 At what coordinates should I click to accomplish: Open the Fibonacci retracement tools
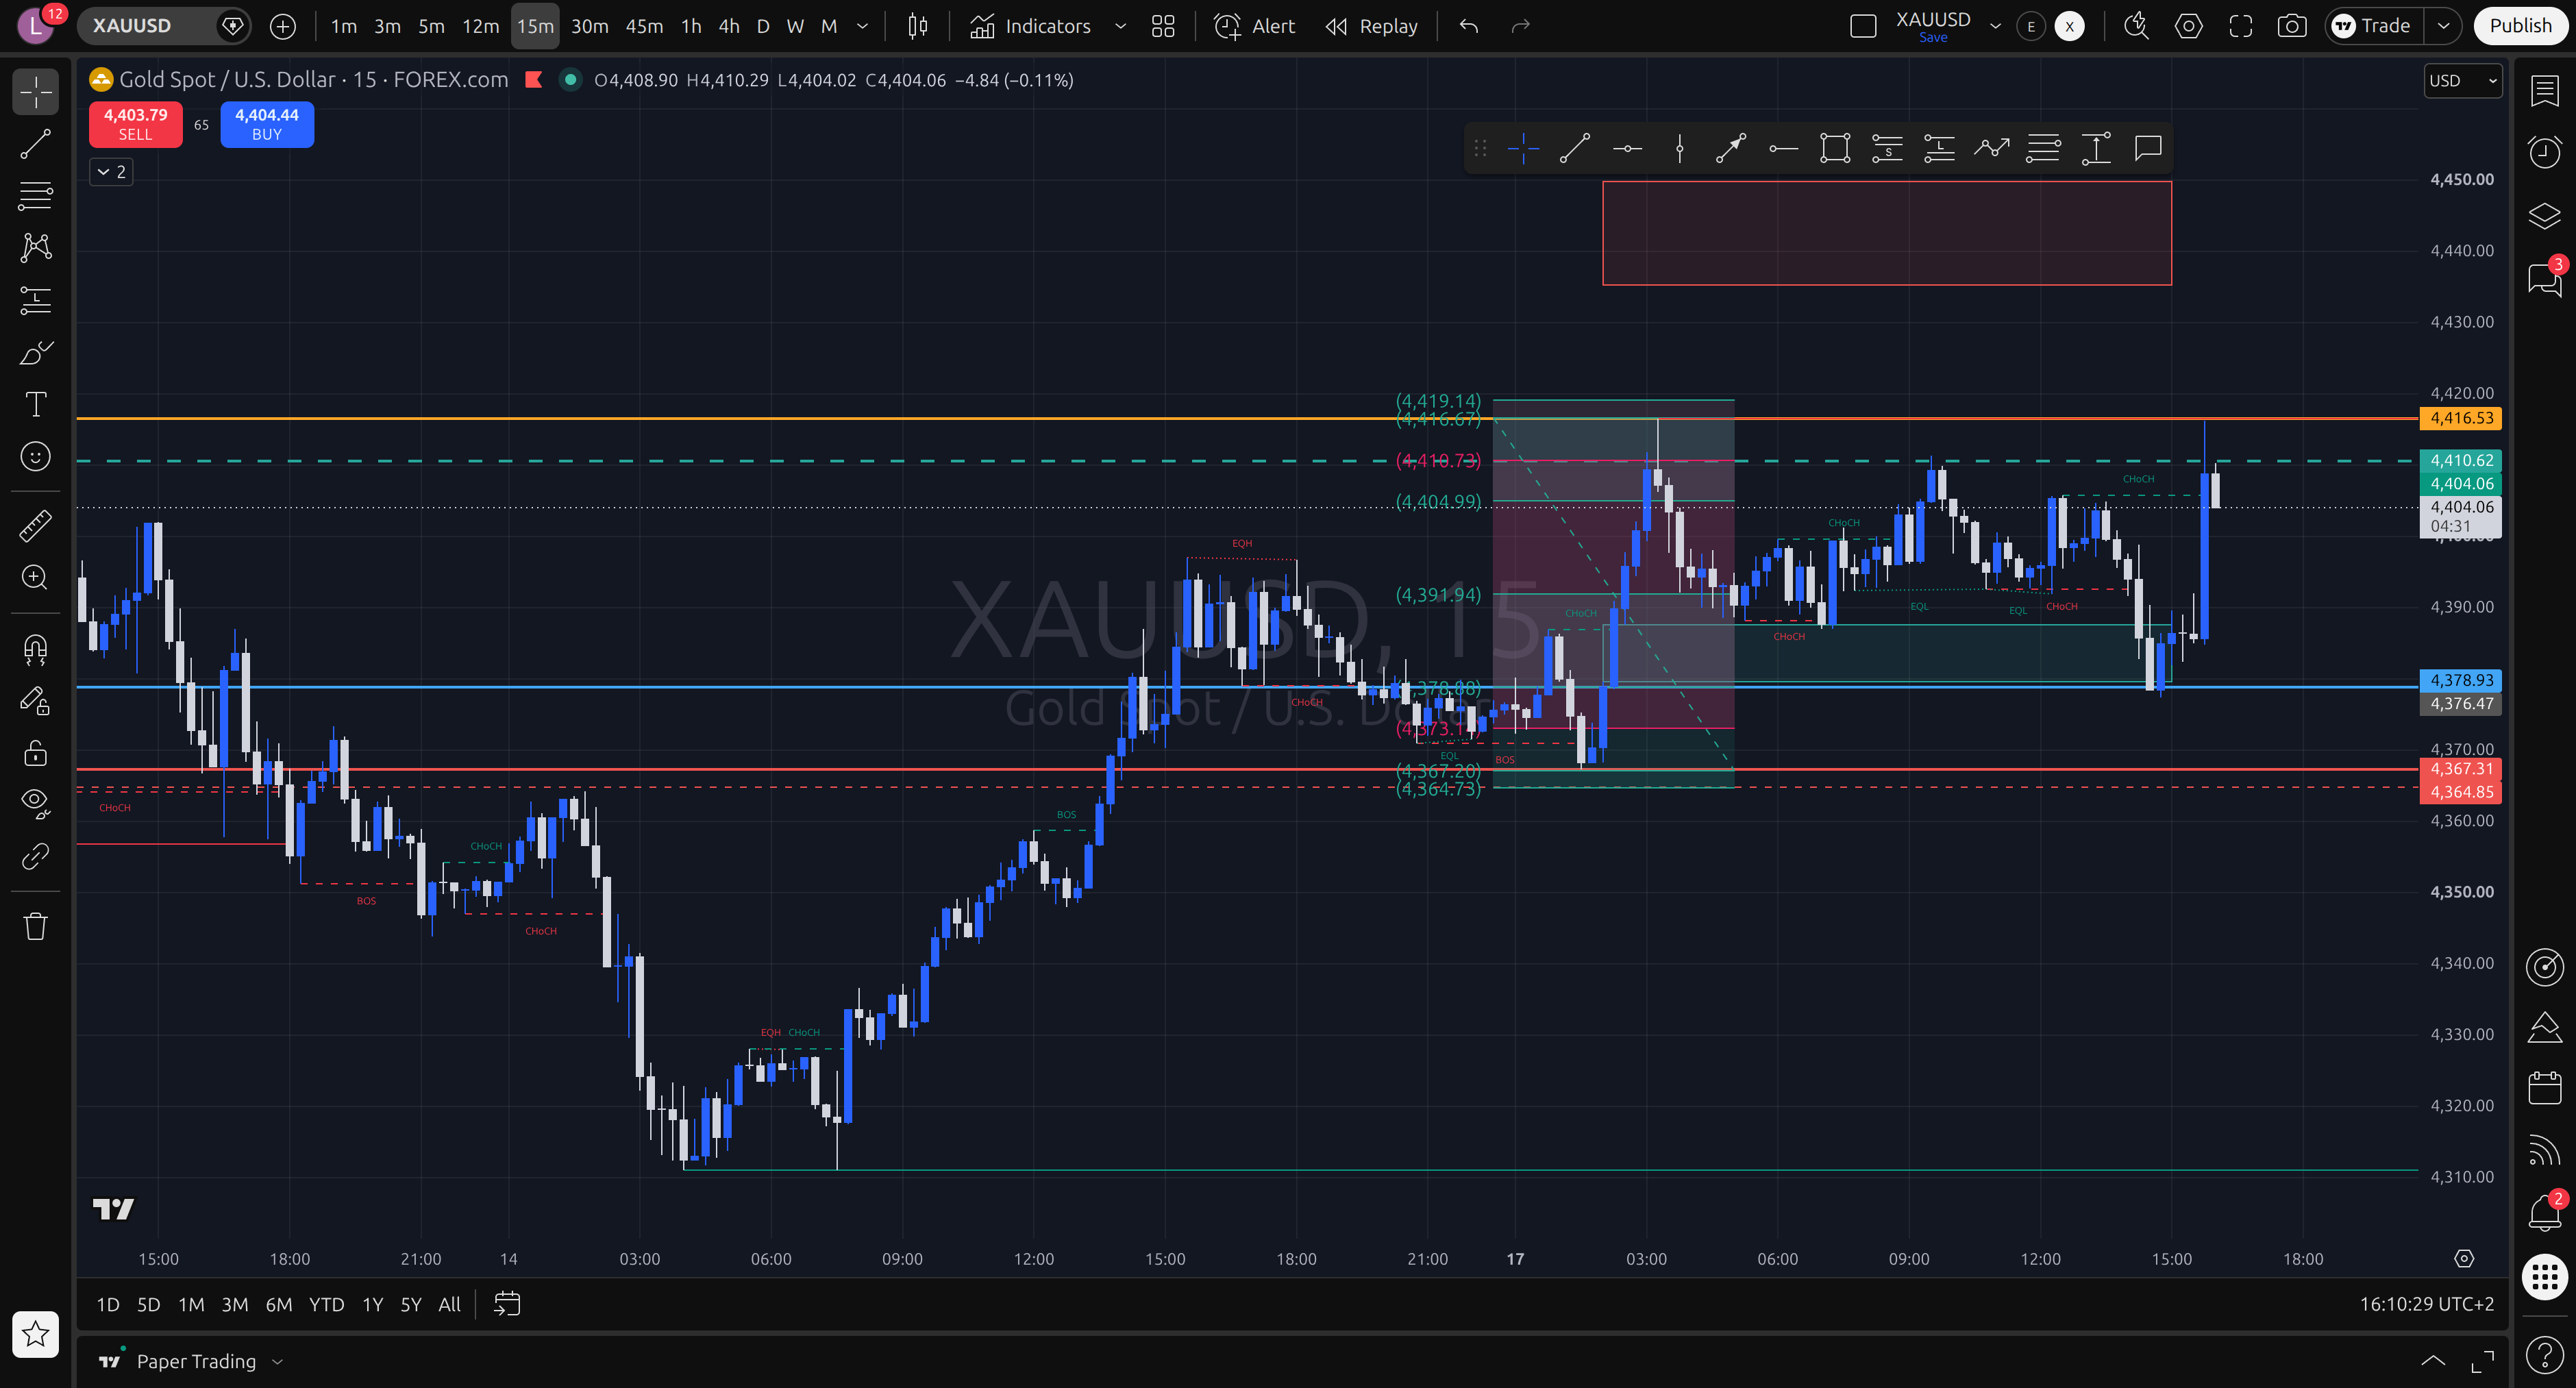pos(36,196)
